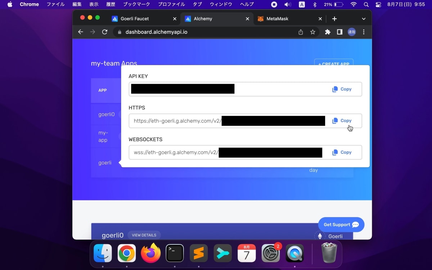Copy the WEBSOCKETS endpoint URL

point(342,152)
